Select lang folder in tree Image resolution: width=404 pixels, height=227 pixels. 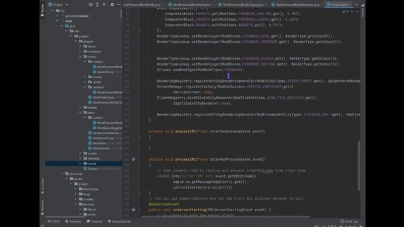pos(86,194)
